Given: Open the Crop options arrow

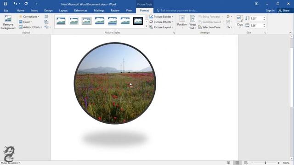Looking at the screenshot, I should pos(240,28).
